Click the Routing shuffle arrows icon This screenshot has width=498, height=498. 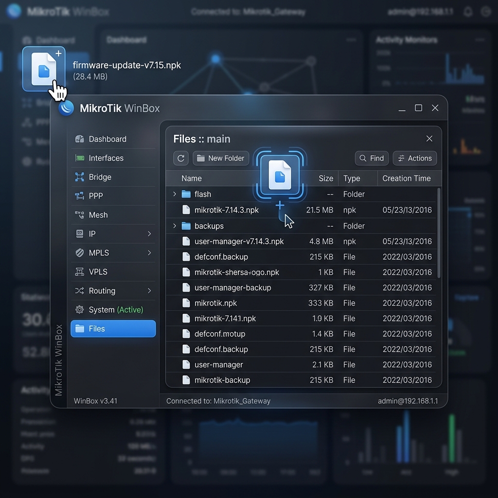[x=79, y=291]
